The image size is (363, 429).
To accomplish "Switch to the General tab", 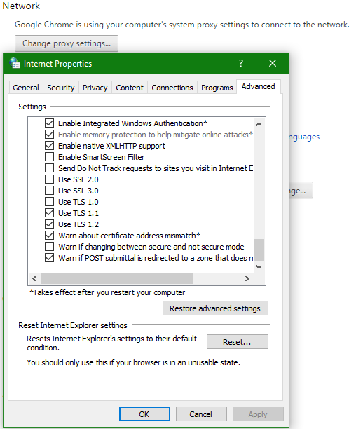I will coord(26,88).
